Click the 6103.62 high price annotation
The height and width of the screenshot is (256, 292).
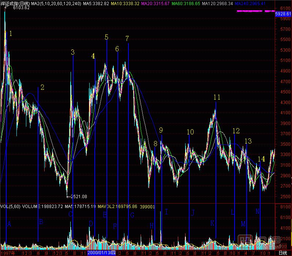21,9
